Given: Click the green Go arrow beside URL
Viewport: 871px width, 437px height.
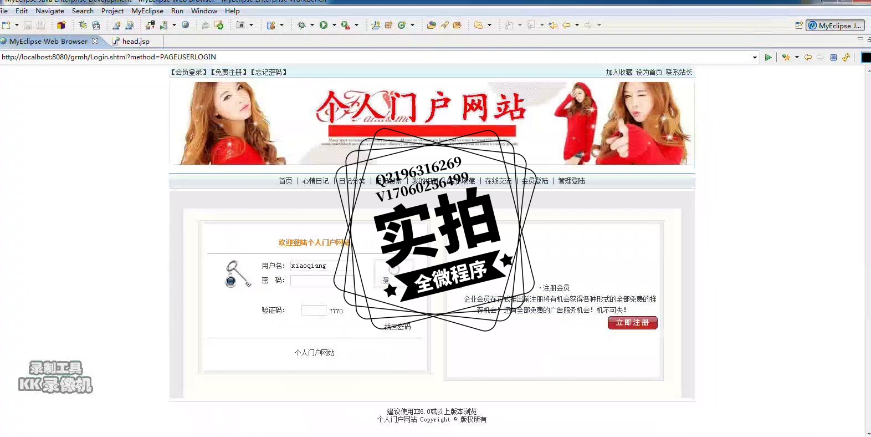Looking at the screenshot, I should coord(768,57).
